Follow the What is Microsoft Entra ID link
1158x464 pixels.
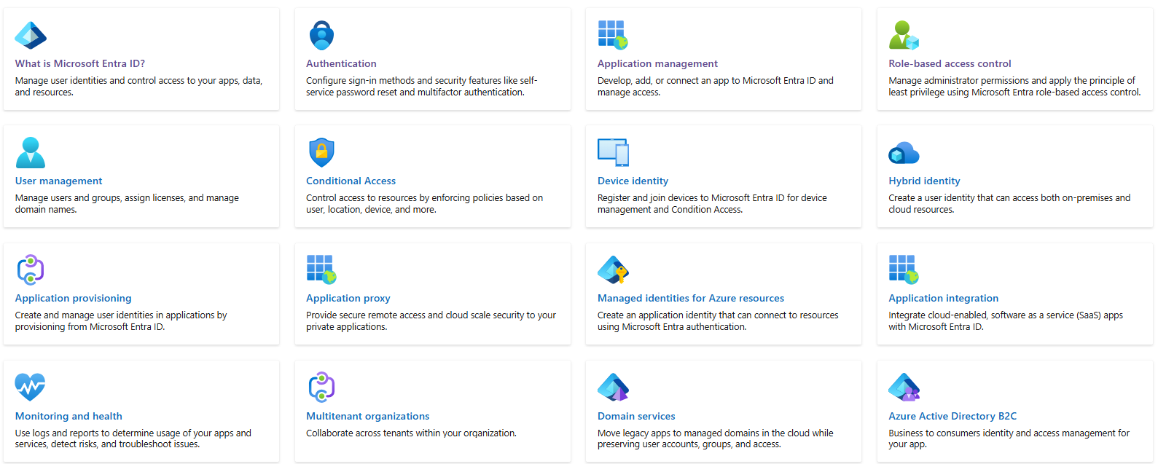click(x=80, y=63)
